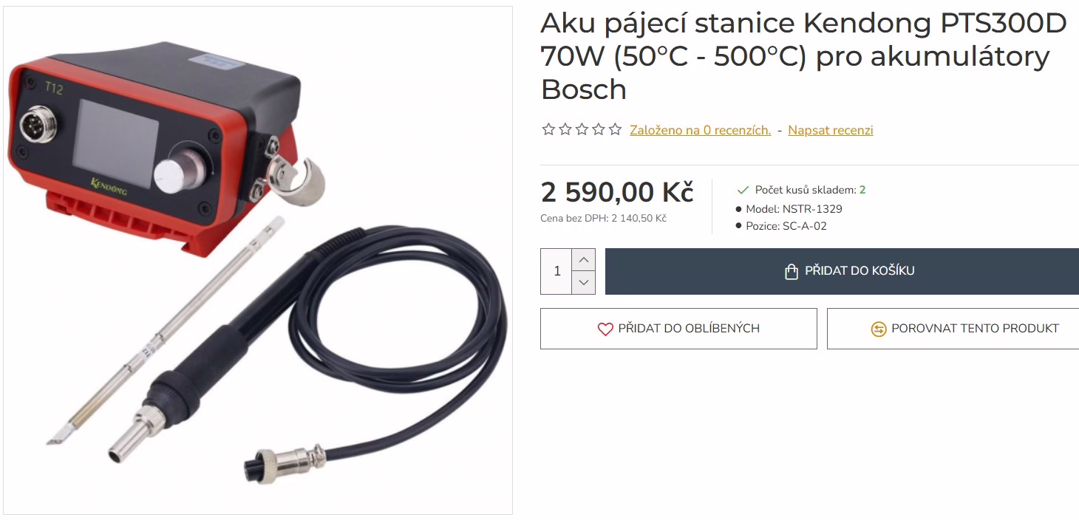Viewport: 1079px width, 520px height.
Task: Open the Napsat recenzi link
Action: pos(830,131)
